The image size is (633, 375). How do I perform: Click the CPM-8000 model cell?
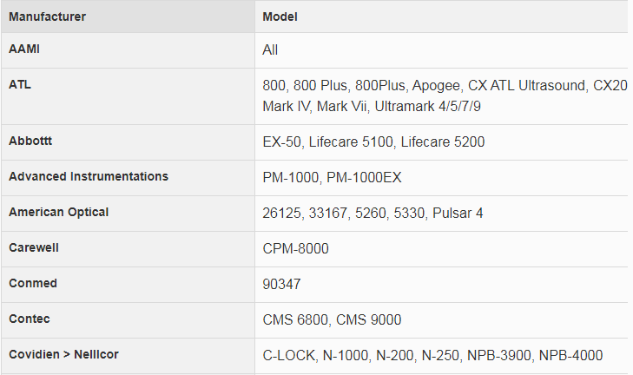click(295, 249)
